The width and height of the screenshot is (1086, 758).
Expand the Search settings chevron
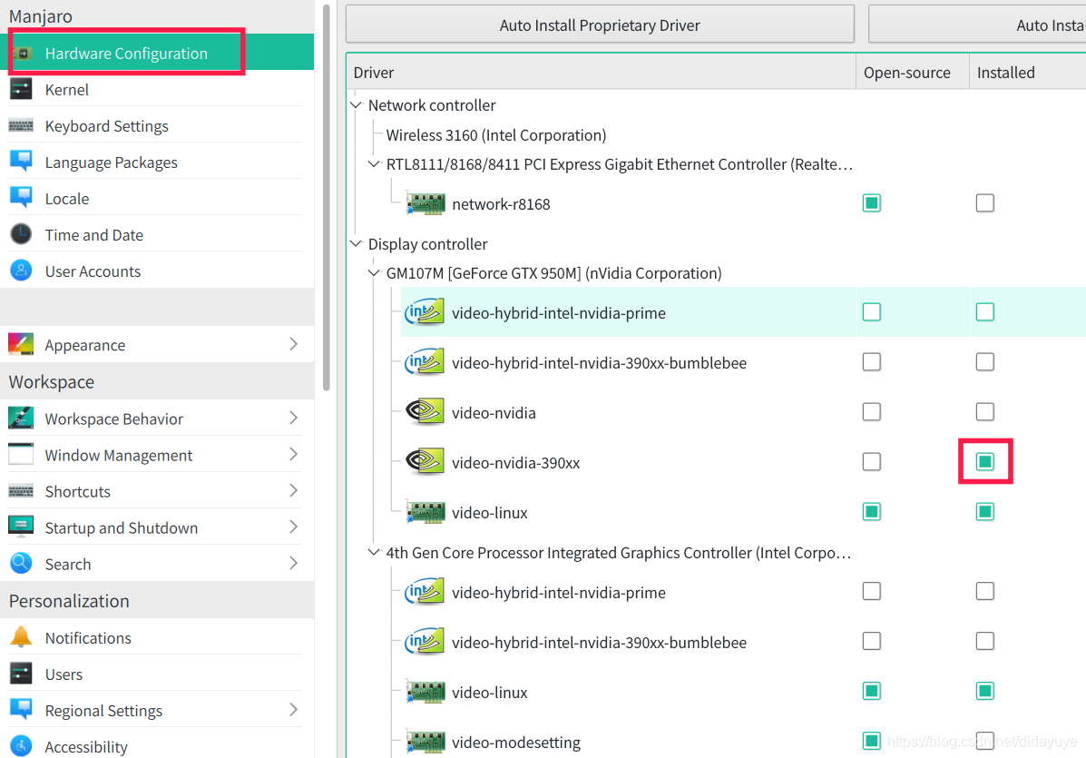click(x=294, y=564)
